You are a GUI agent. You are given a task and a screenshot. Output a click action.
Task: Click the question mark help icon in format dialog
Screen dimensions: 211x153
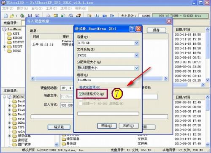(132, 29)
